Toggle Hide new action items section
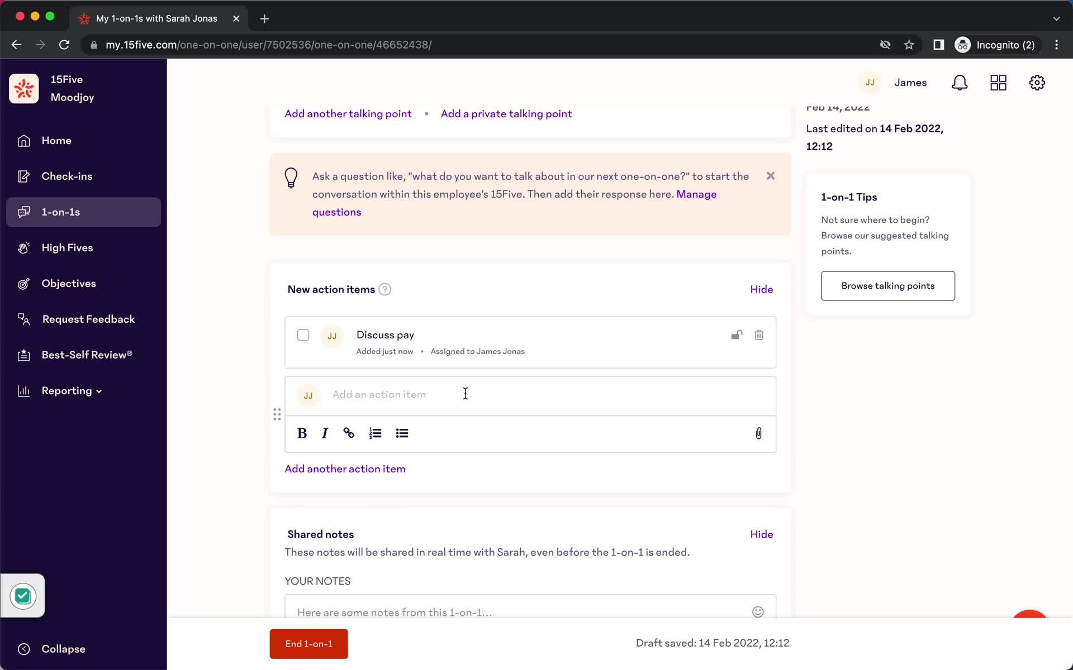The width and height of the screenshot is (1073, 670). 761,289
